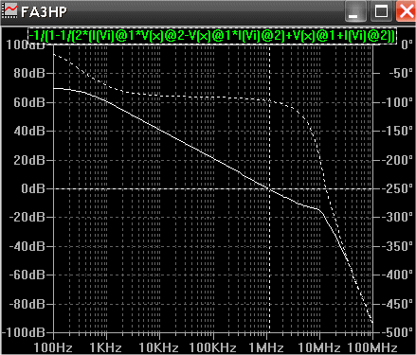Click the -40dB left axis label
Image resolution: width=416 pixels, height=355 pixels.
[x=27, y=246]
